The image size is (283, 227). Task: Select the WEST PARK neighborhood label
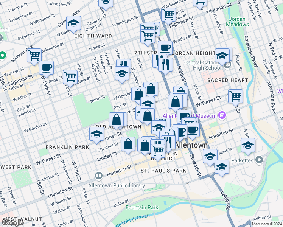[16, 167]
